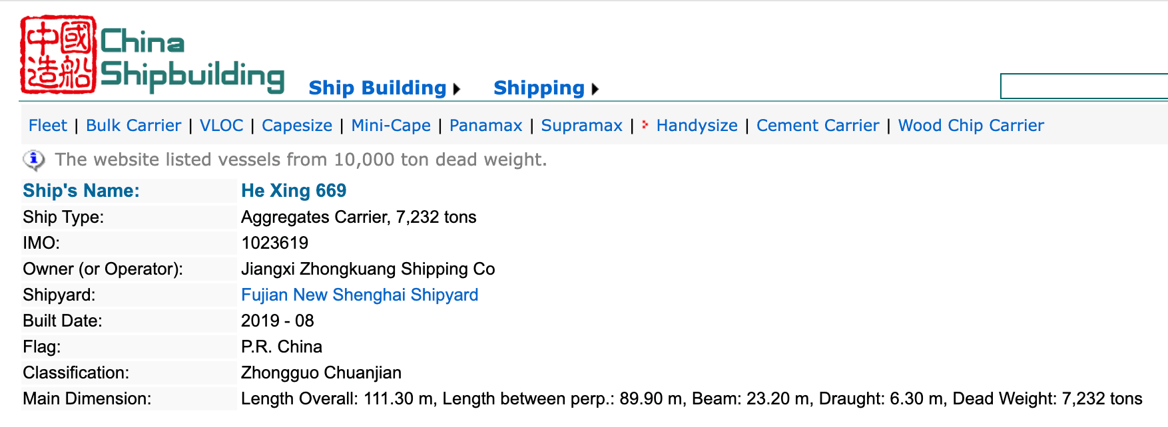The height and width of the screenshot is (427, 1168).
Task: Open the Shipping menu
Action: point(538,87)
